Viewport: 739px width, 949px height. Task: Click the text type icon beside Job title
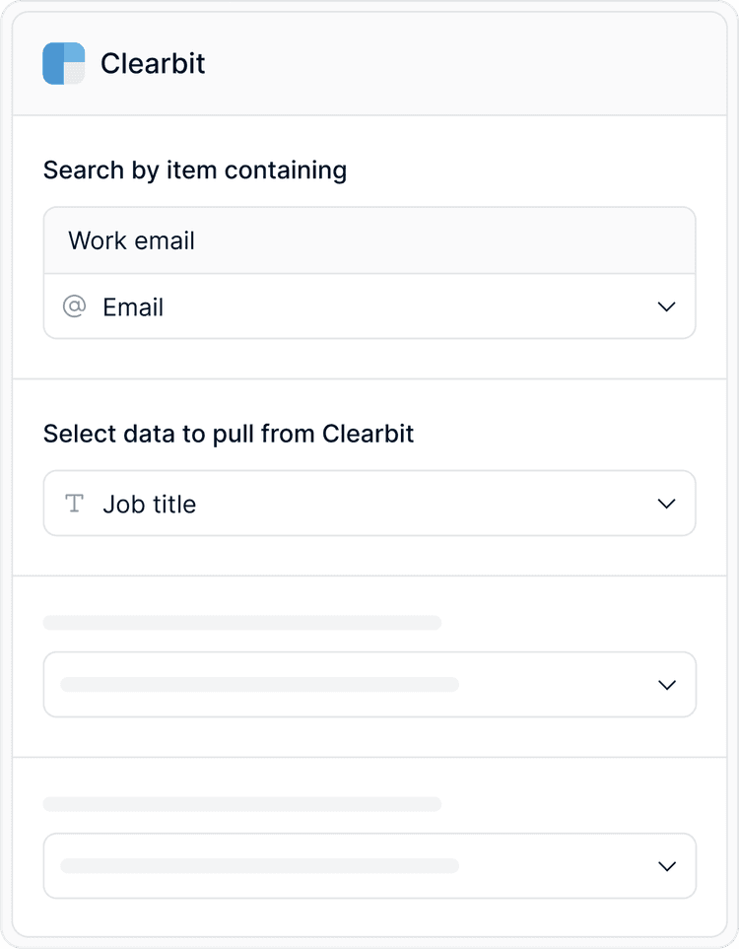tap(75, 503)
